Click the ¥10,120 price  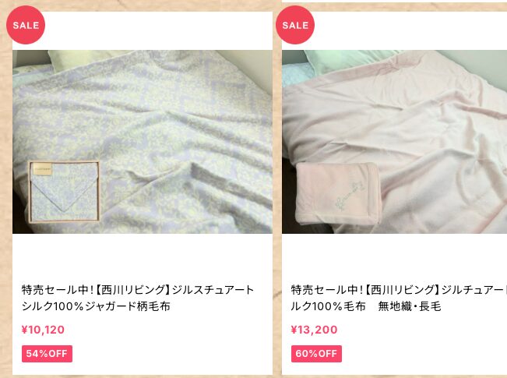(43, 330)
